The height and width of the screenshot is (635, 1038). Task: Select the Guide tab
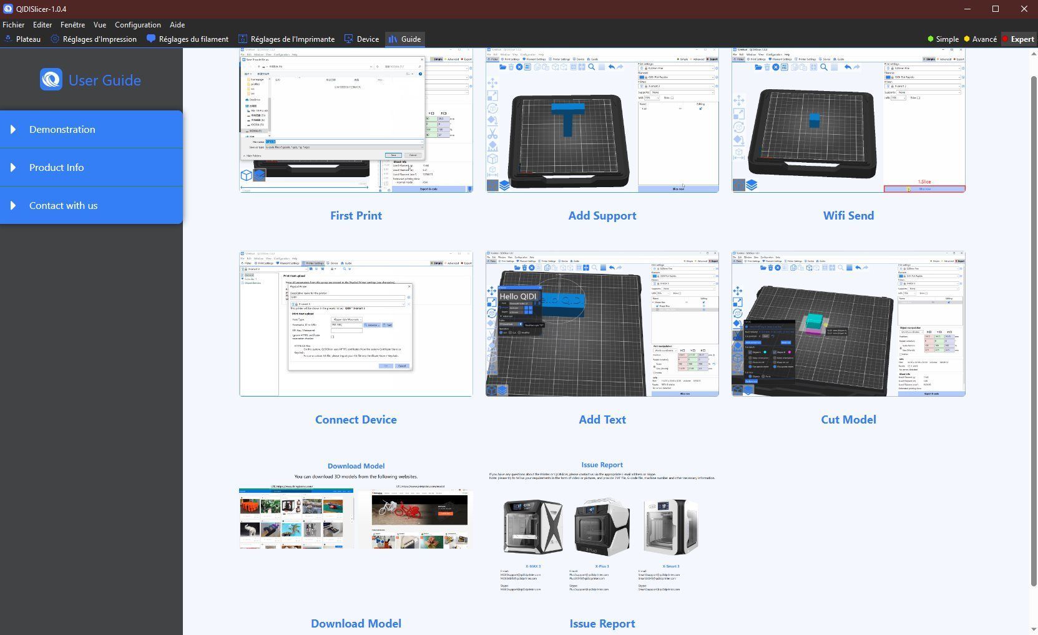(404, 39)
